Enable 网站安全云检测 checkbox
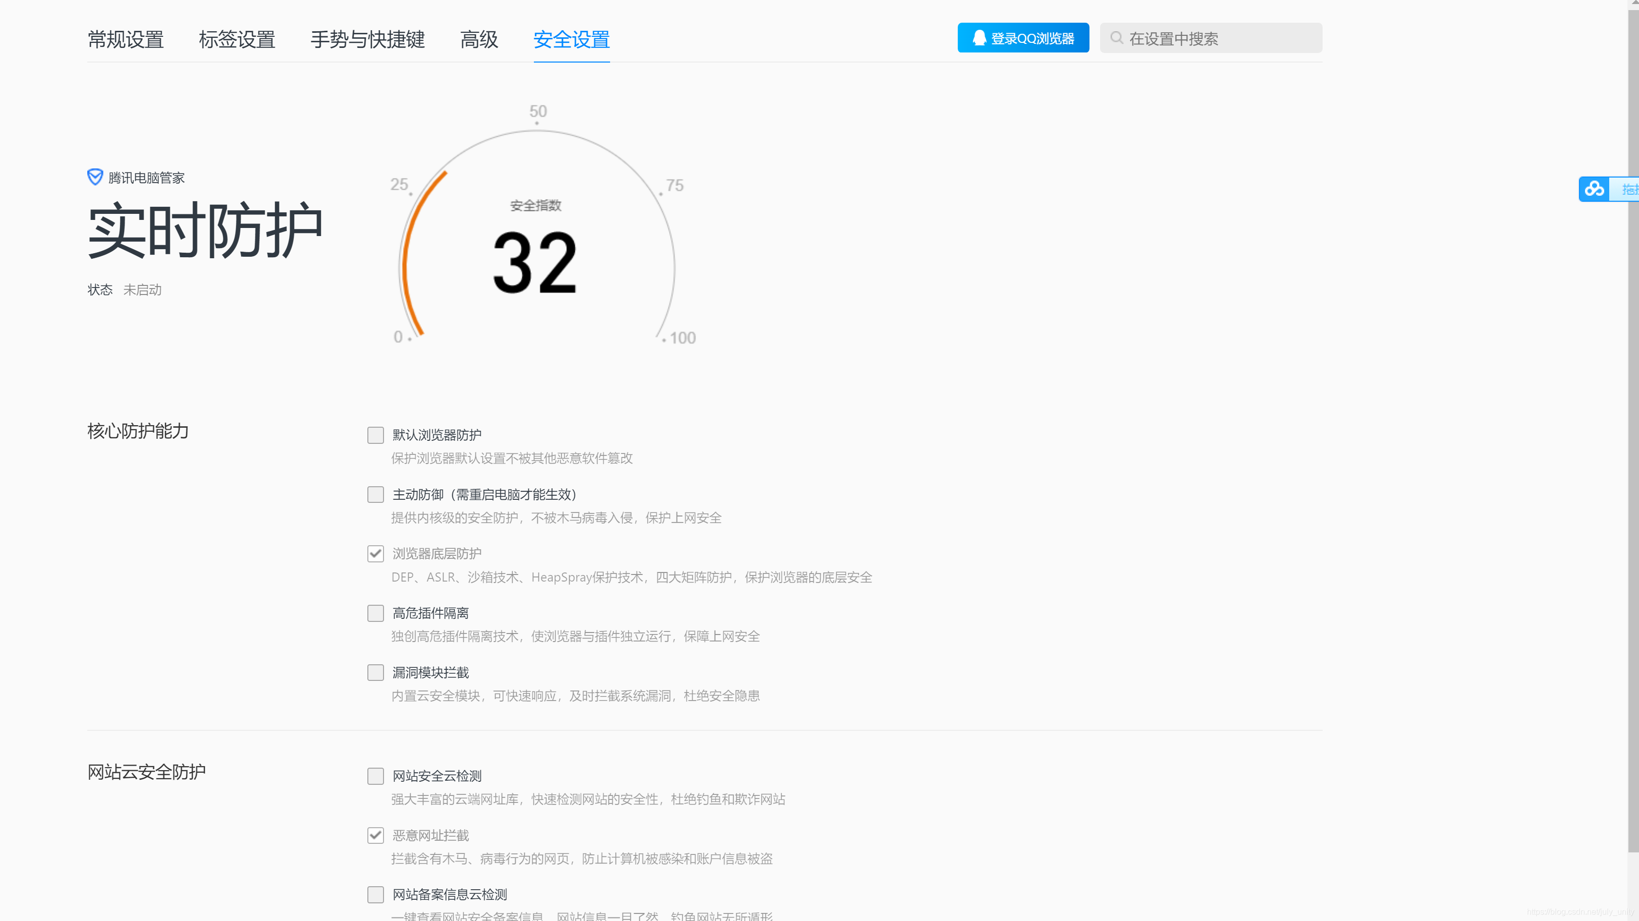The width and height of the screenshot is (1639, 921). 375,776
